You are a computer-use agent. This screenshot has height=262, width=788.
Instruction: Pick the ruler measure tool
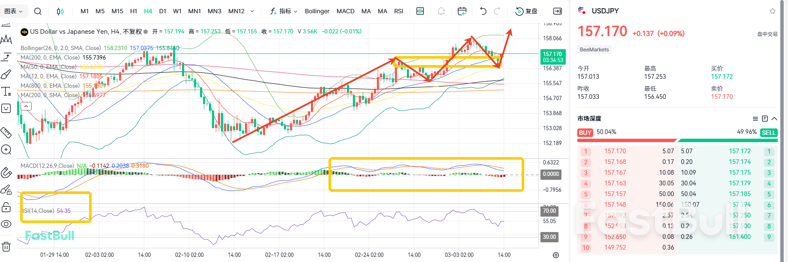(6, 133)
